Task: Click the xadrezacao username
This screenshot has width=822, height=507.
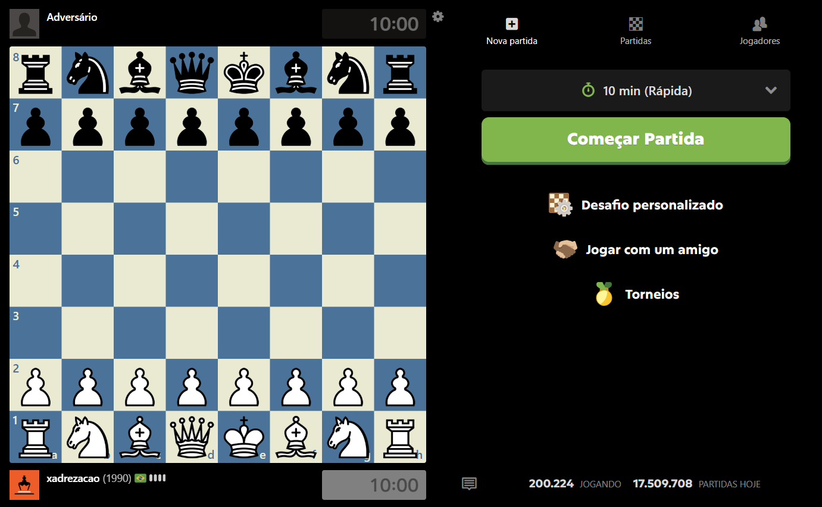Action: coord(73,478)
